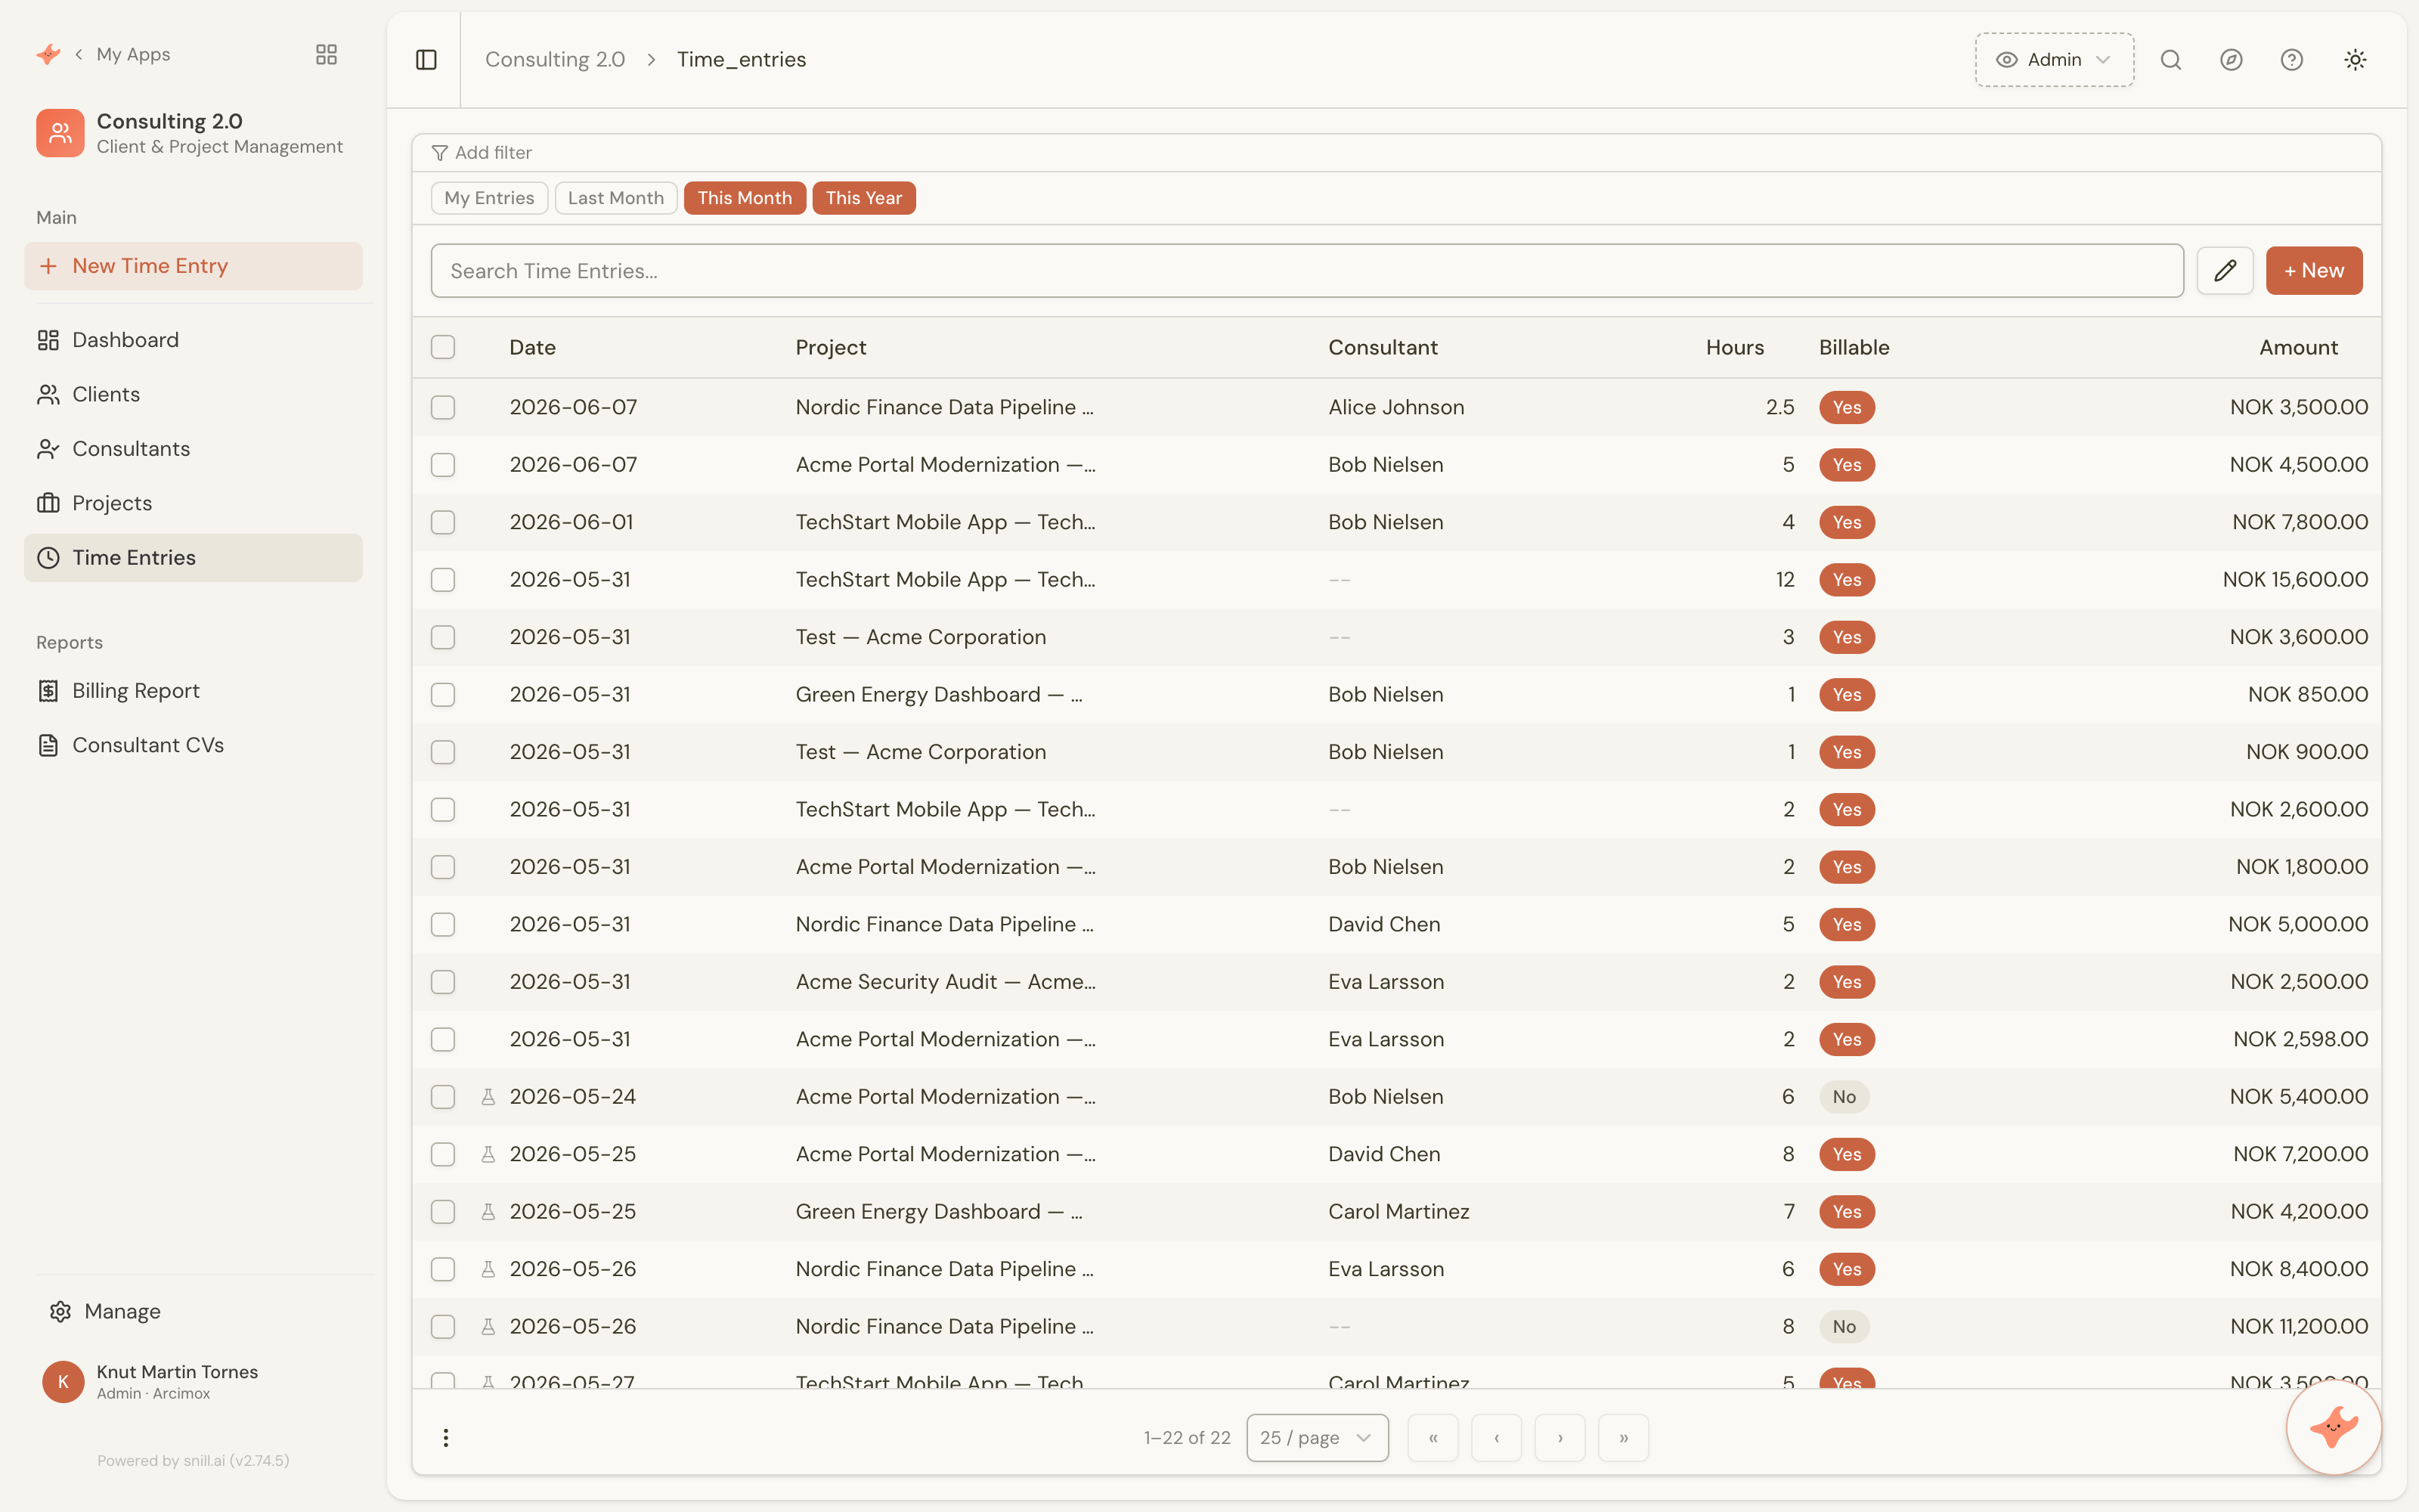Go to the last page of results
The width and height of the screenshot is (2419, 1512).
[x=1623, y=1438]
